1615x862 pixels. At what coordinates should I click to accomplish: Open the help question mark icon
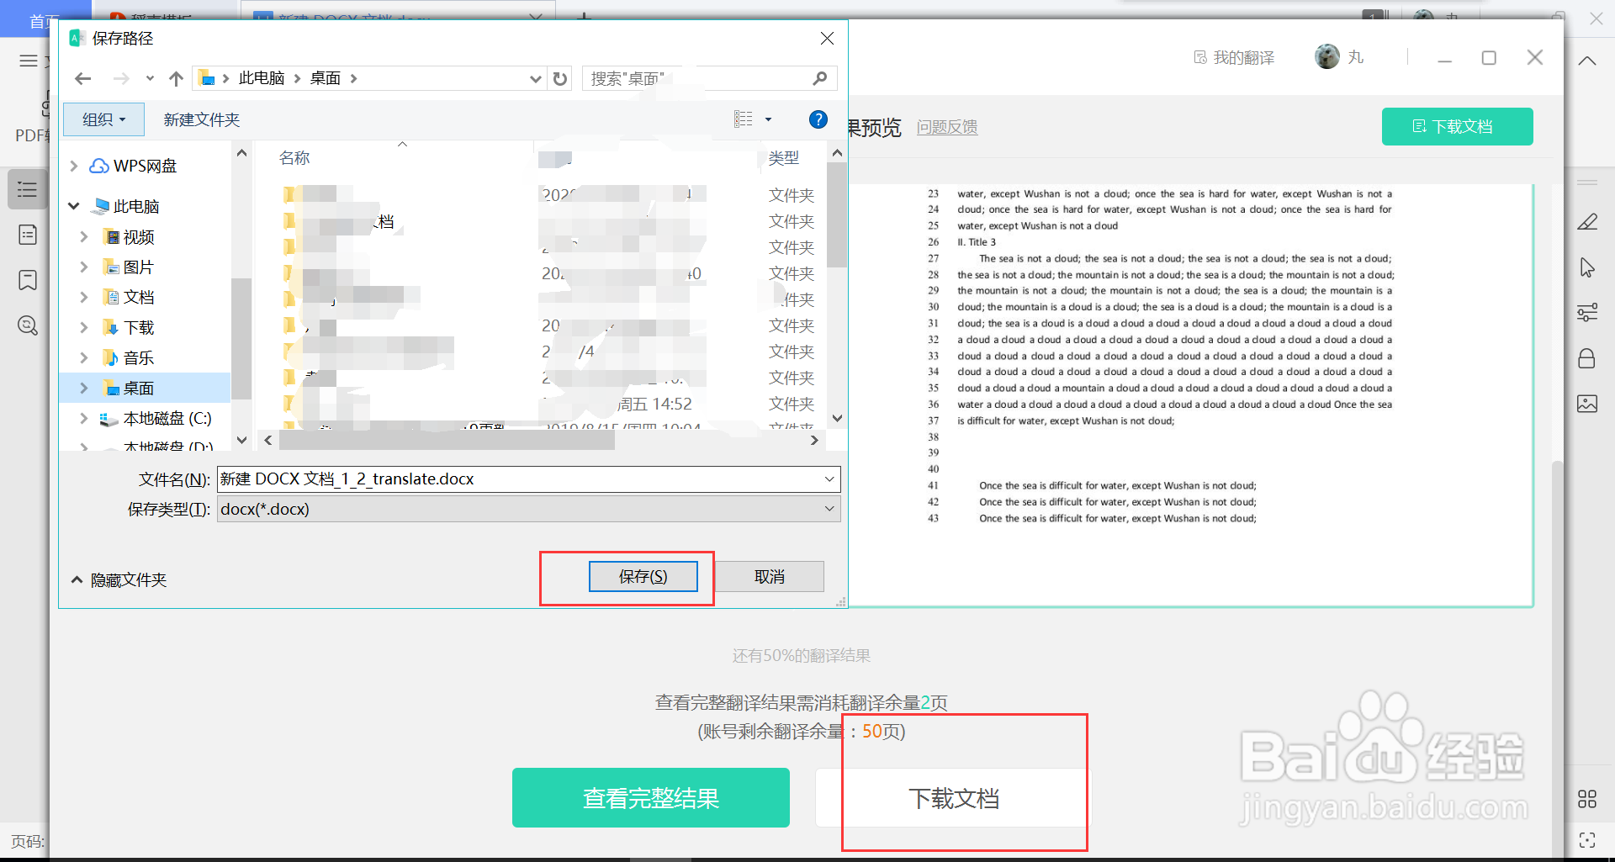818,119
